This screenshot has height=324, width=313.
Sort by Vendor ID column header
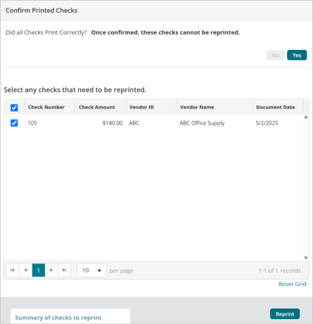[x=141, y=107]
